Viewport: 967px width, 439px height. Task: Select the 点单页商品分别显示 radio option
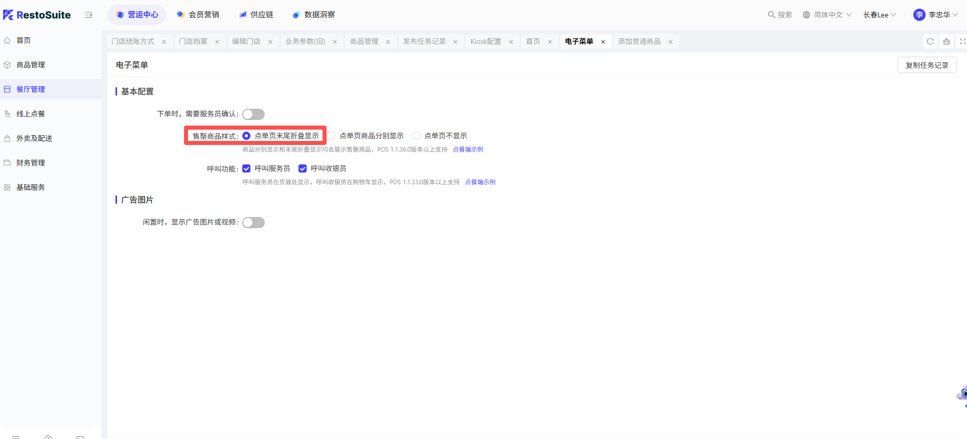click(x=332, y=136)
